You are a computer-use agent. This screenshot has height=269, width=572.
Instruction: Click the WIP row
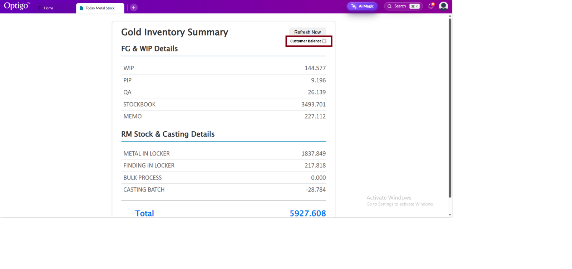point(223,68)
